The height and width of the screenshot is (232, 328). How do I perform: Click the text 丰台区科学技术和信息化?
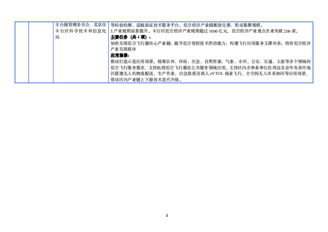click(x=80, y=31)
